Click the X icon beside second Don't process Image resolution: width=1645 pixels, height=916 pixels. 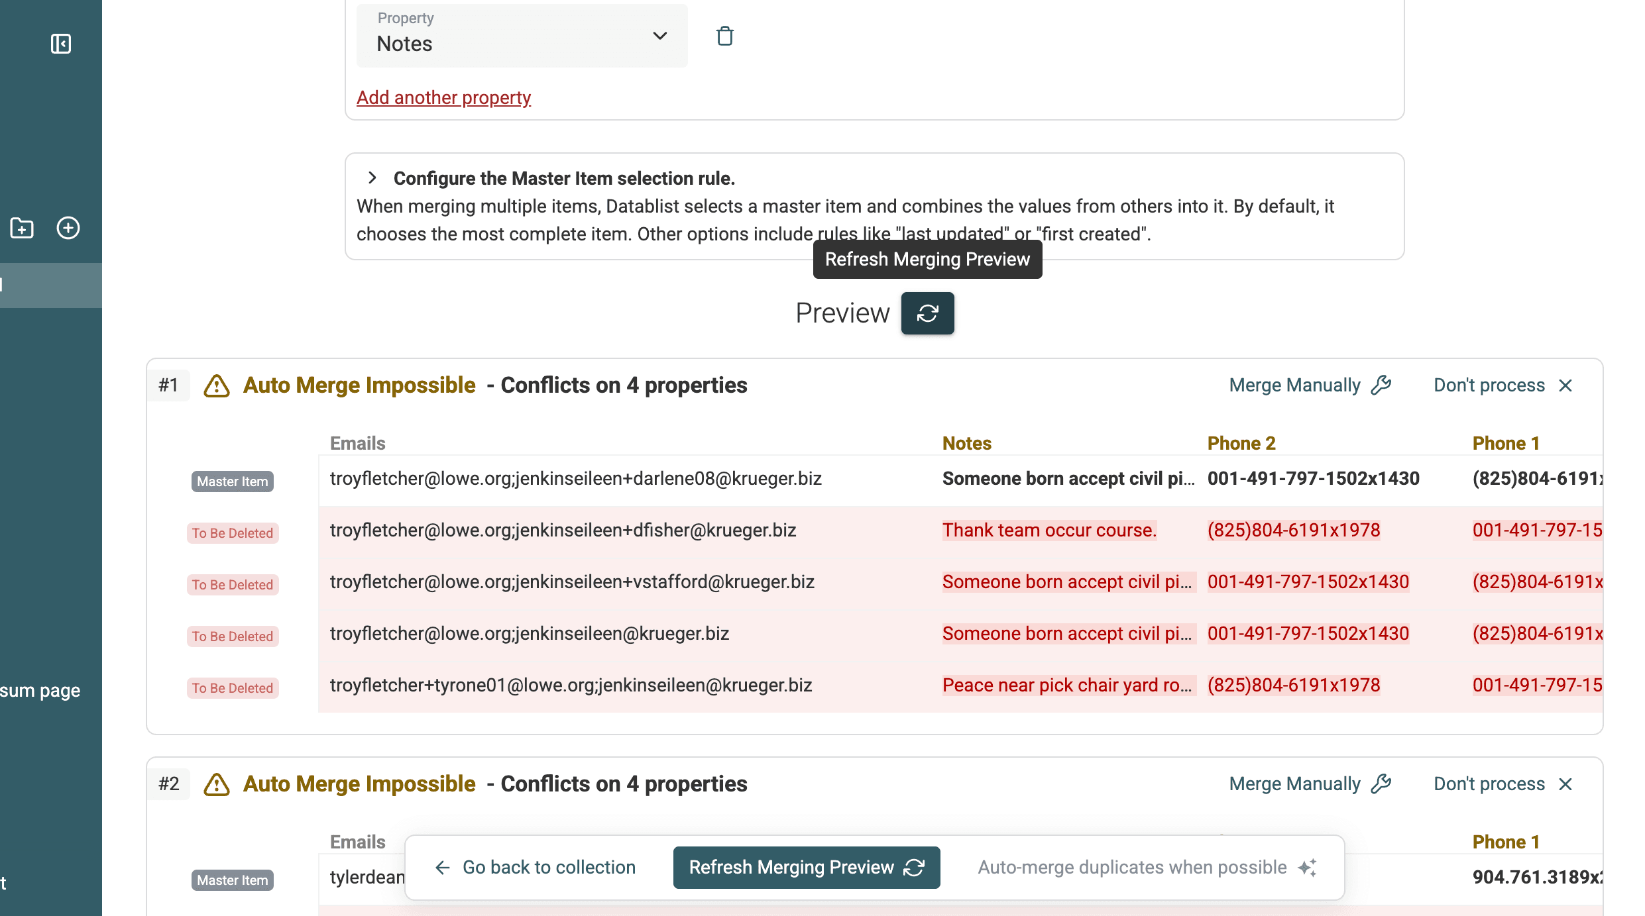[x=1566, y=784]
